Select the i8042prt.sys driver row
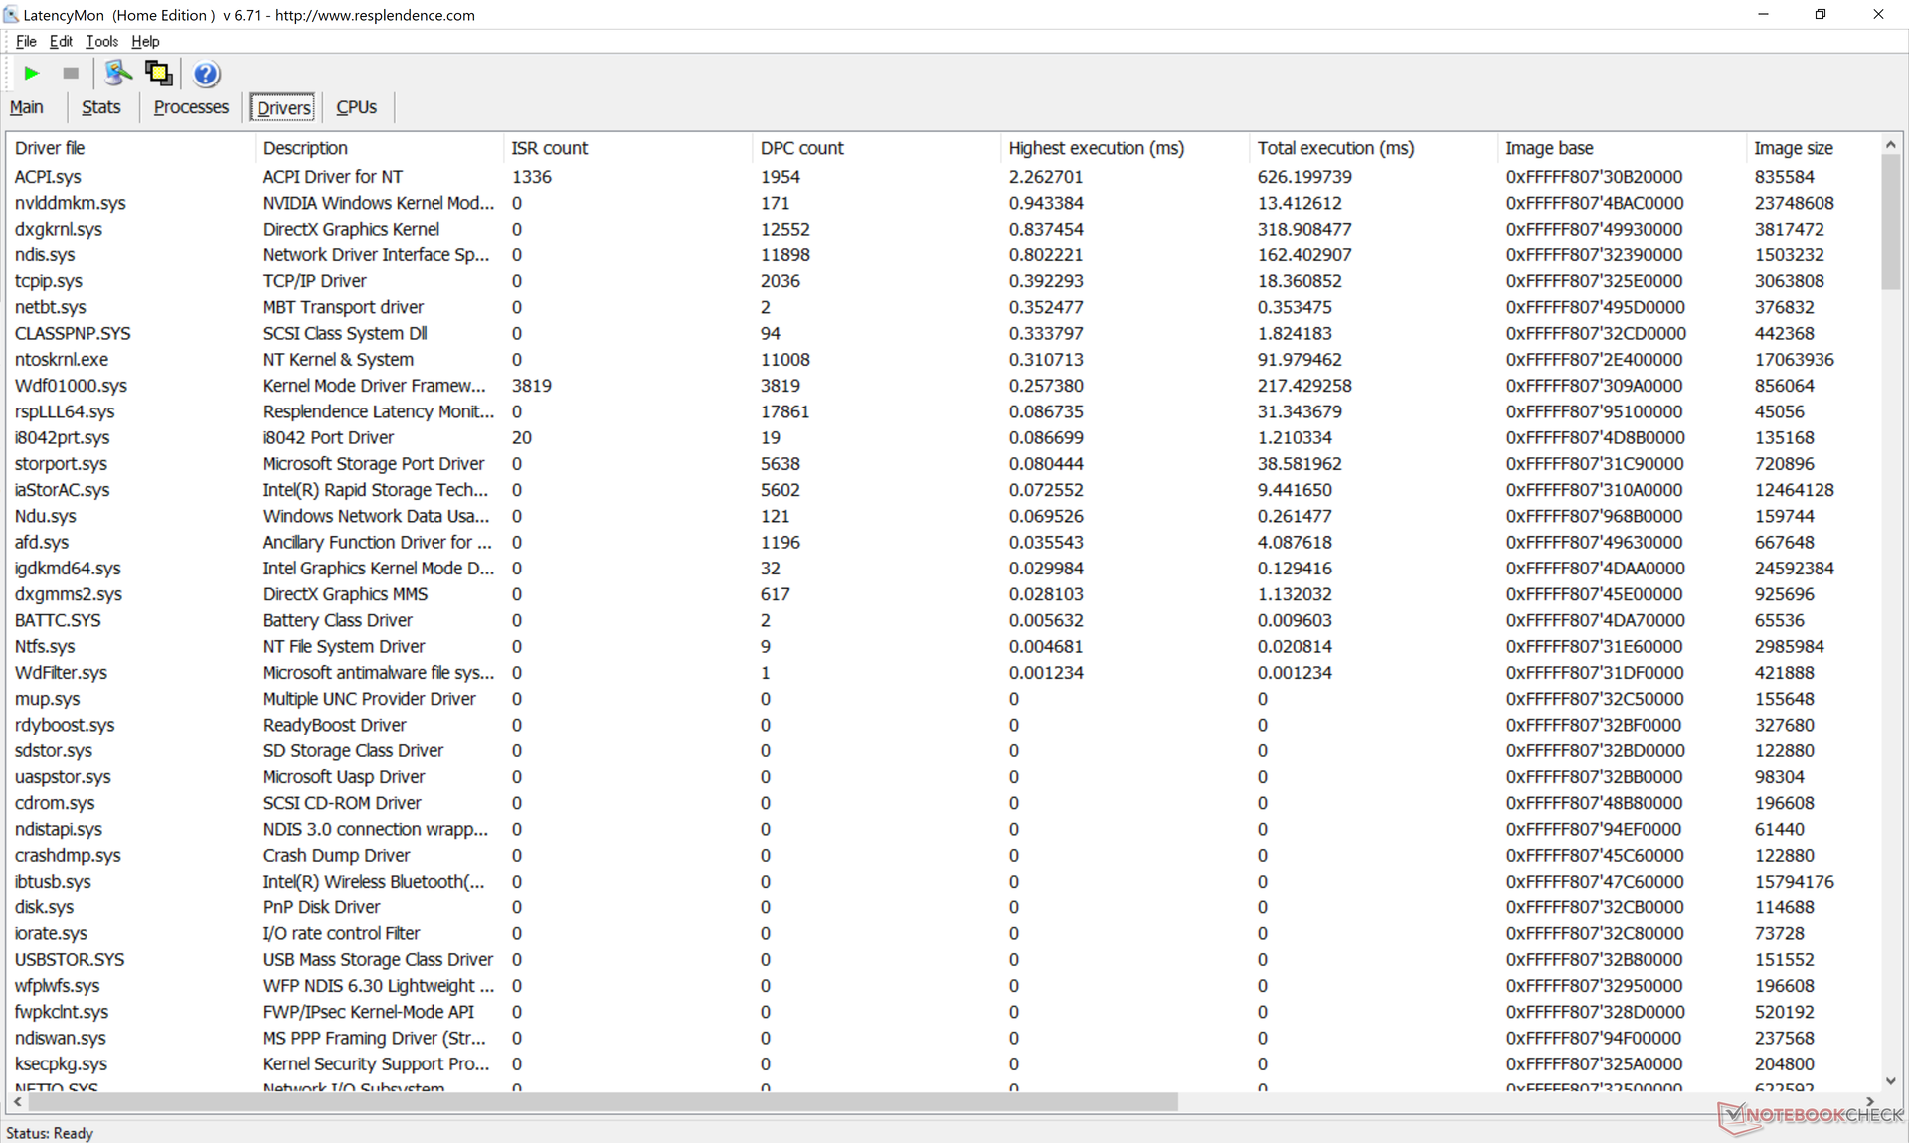1909x1143 pixels. [x=943, y=437]
